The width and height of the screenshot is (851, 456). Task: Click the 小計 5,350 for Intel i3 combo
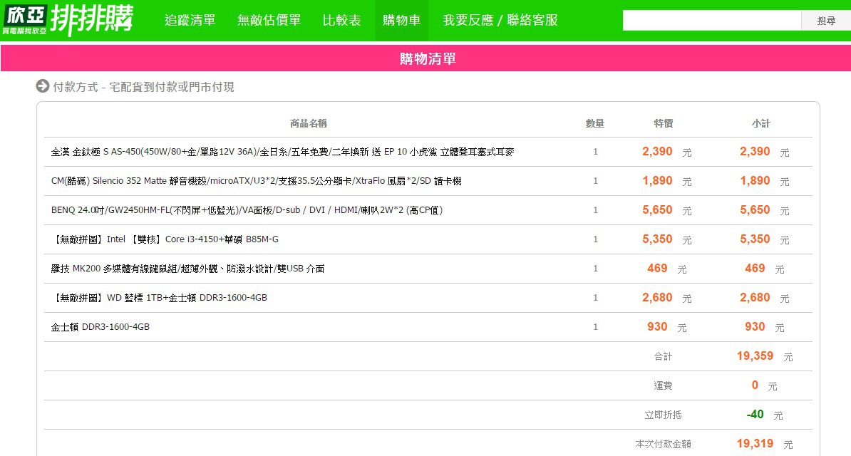pyautogui.click(x=755, y=239)
